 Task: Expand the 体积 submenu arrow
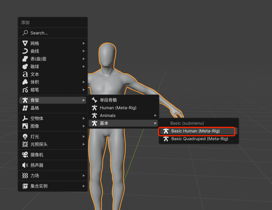pos(84,82)
